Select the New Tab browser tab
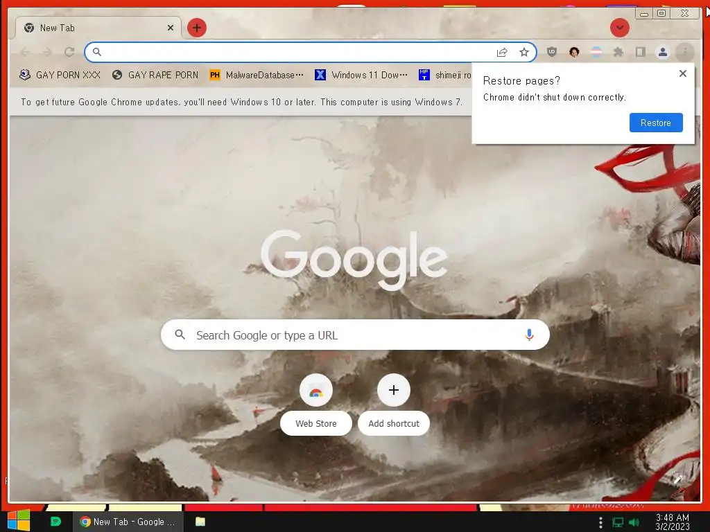The height and width of the screenshot is (532, 710). click(x=98, y=28)
